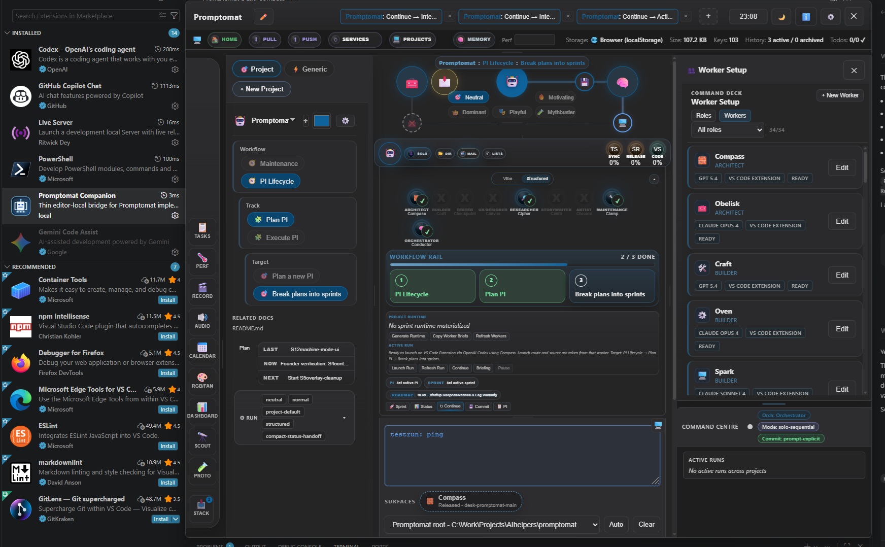Click the + New Project button
The width and height of the screenshot is (885, 547).
262,89
